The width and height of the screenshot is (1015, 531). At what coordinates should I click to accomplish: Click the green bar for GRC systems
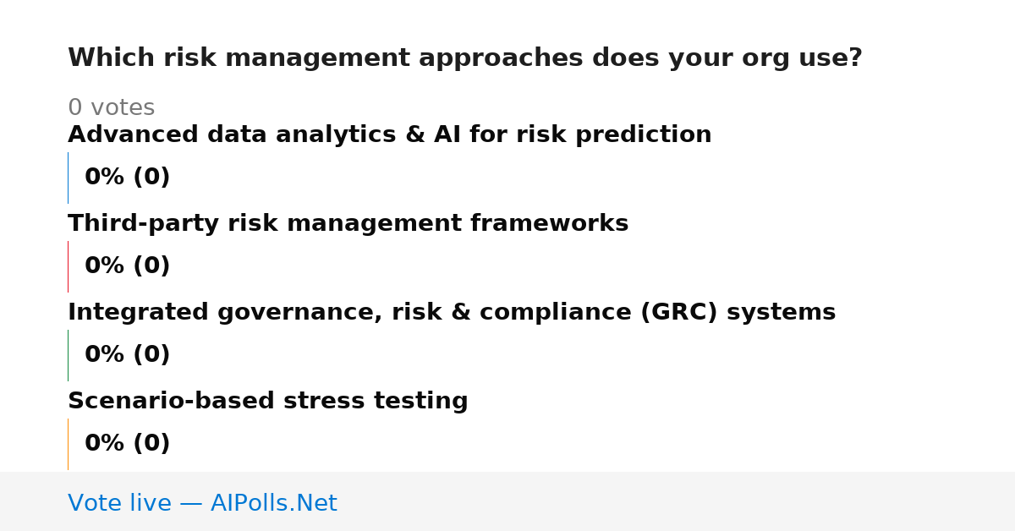[x=69, y=355]
